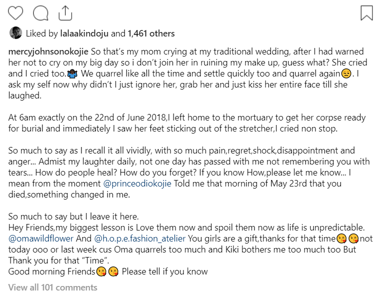View the 1,461 others who liked
This screenshot has height=293, width=380.
click(151, 34)
